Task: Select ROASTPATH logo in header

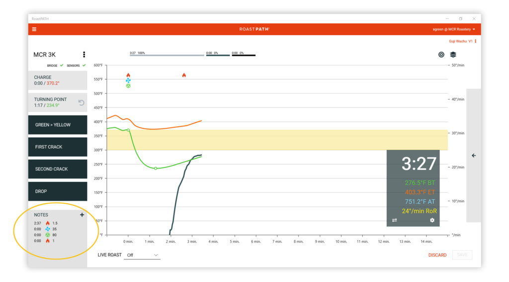Action: click(x=254, y=29)
